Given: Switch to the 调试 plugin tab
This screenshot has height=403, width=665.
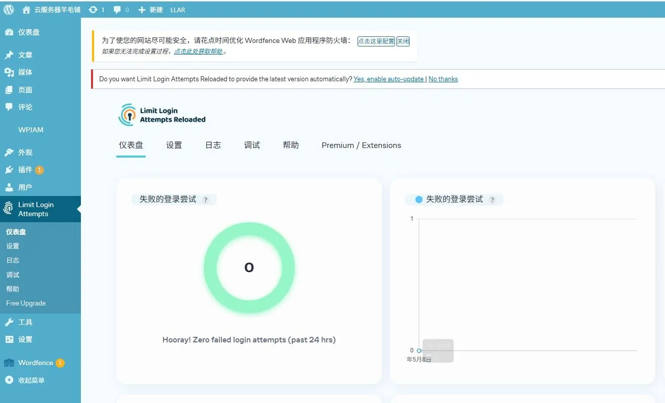Looking at the screenshot, I should click(x=252, y=145).
